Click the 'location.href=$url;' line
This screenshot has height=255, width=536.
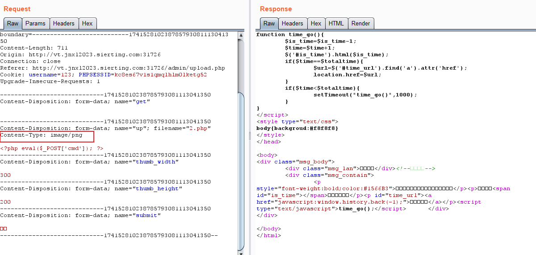[x=348, y=75]
